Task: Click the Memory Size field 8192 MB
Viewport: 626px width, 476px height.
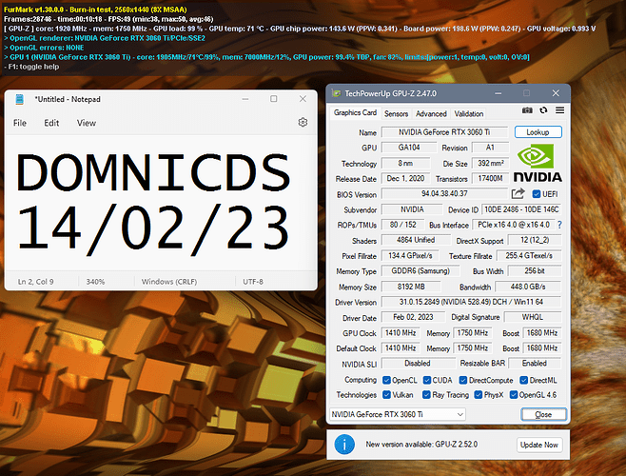Action: pos(411,287)
